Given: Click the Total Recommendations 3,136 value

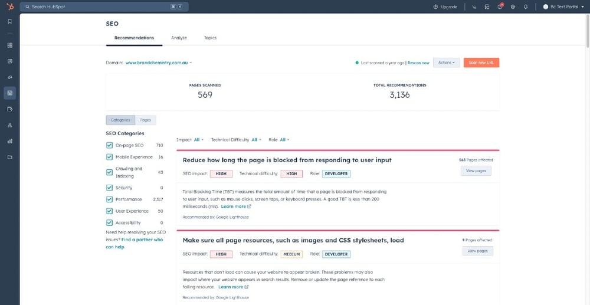Looking at the screenshot, I should 399,95.
